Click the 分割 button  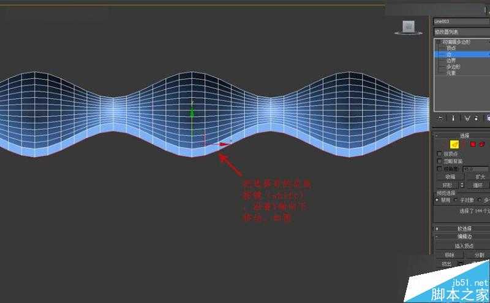click(x=479, y=255)
